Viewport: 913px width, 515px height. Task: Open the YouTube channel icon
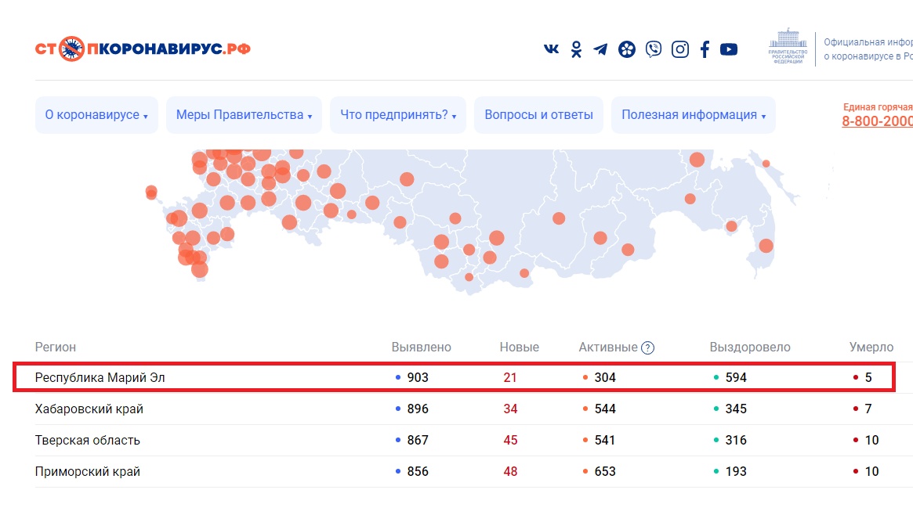[x=729, y=49]
